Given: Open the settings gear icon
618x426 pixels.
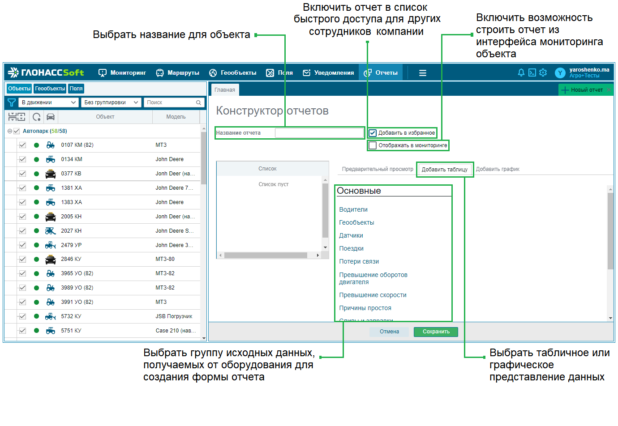Looking at the screenshot, I should point(543,72).
